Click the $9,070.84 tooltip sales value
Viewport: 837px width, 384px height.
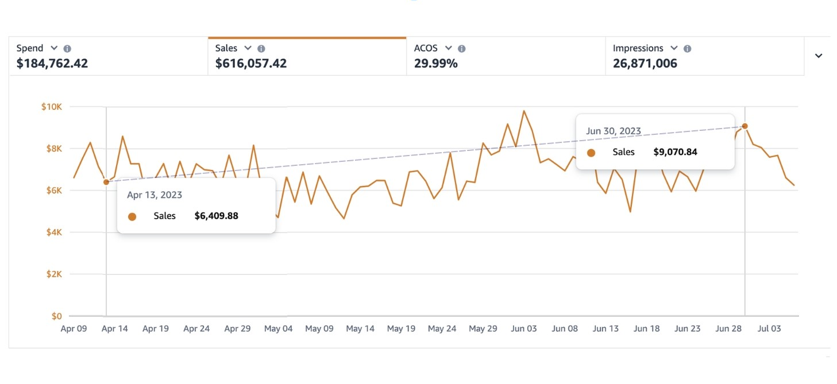click(676, 152)
